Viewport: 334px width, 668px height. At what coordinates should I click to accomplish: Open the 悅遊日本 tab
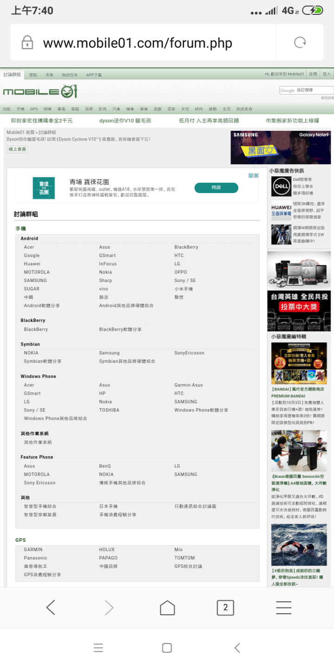pyautogui.click(x=70, y=75)
